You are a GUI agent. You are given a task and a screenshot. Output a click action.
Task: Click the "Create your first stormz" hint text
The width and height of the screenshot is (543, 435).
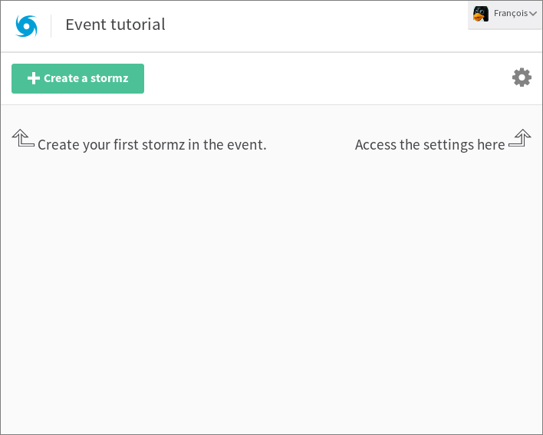click(152, 145)
